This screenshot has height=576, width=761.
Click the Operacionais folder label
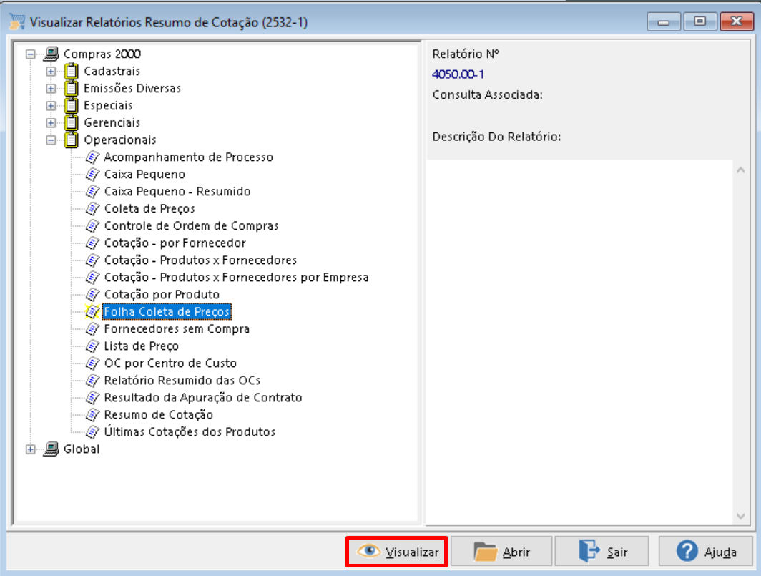(x=120, y=140)
